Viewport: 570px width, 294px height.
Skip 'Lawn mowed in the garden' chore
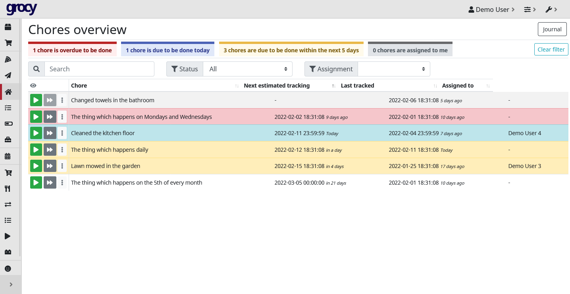[x=50, y=166]
